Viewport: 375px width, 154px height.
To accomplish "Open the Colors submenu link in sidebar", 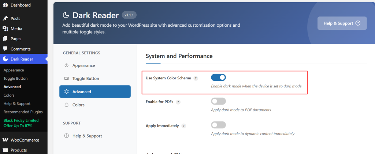I will tap(9, 95).
